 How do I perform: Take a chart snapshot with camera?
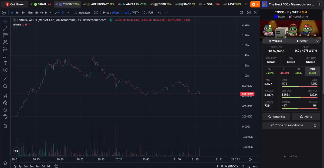click(x=256, y=12)
